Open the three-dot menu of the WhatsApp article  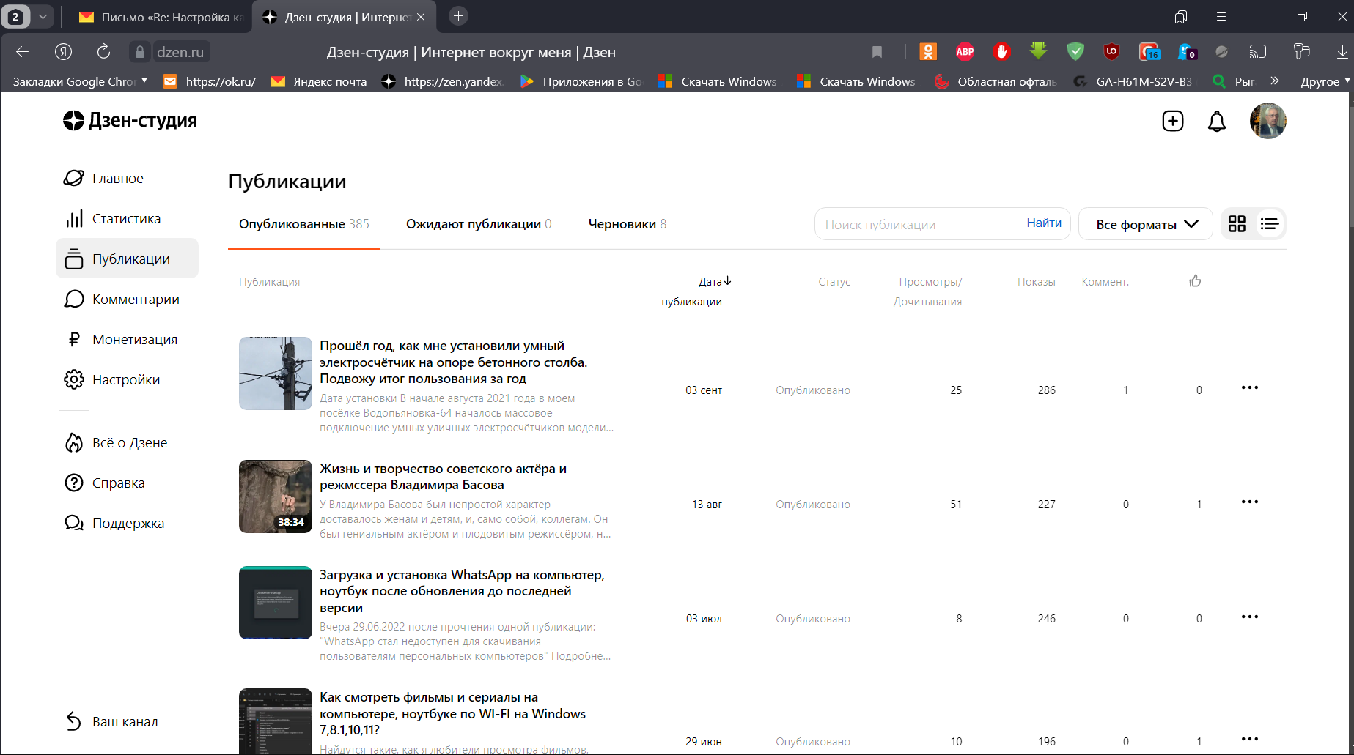pyautogui.click(x=1249, y=617)
